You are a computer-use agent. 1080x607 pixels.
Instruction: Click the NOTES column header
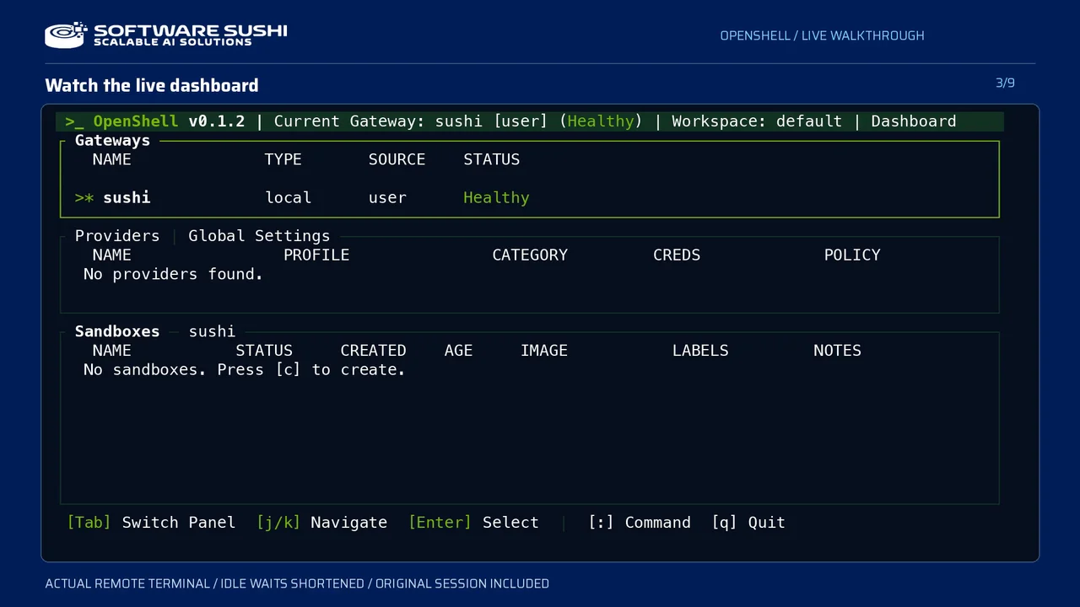[x=837, y=351]
